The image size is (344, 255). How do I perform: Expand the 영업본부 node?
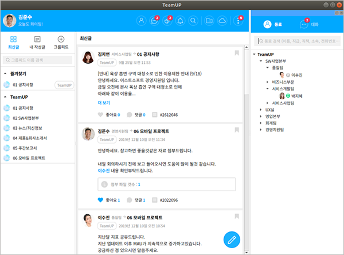click(x=261, y=116)
